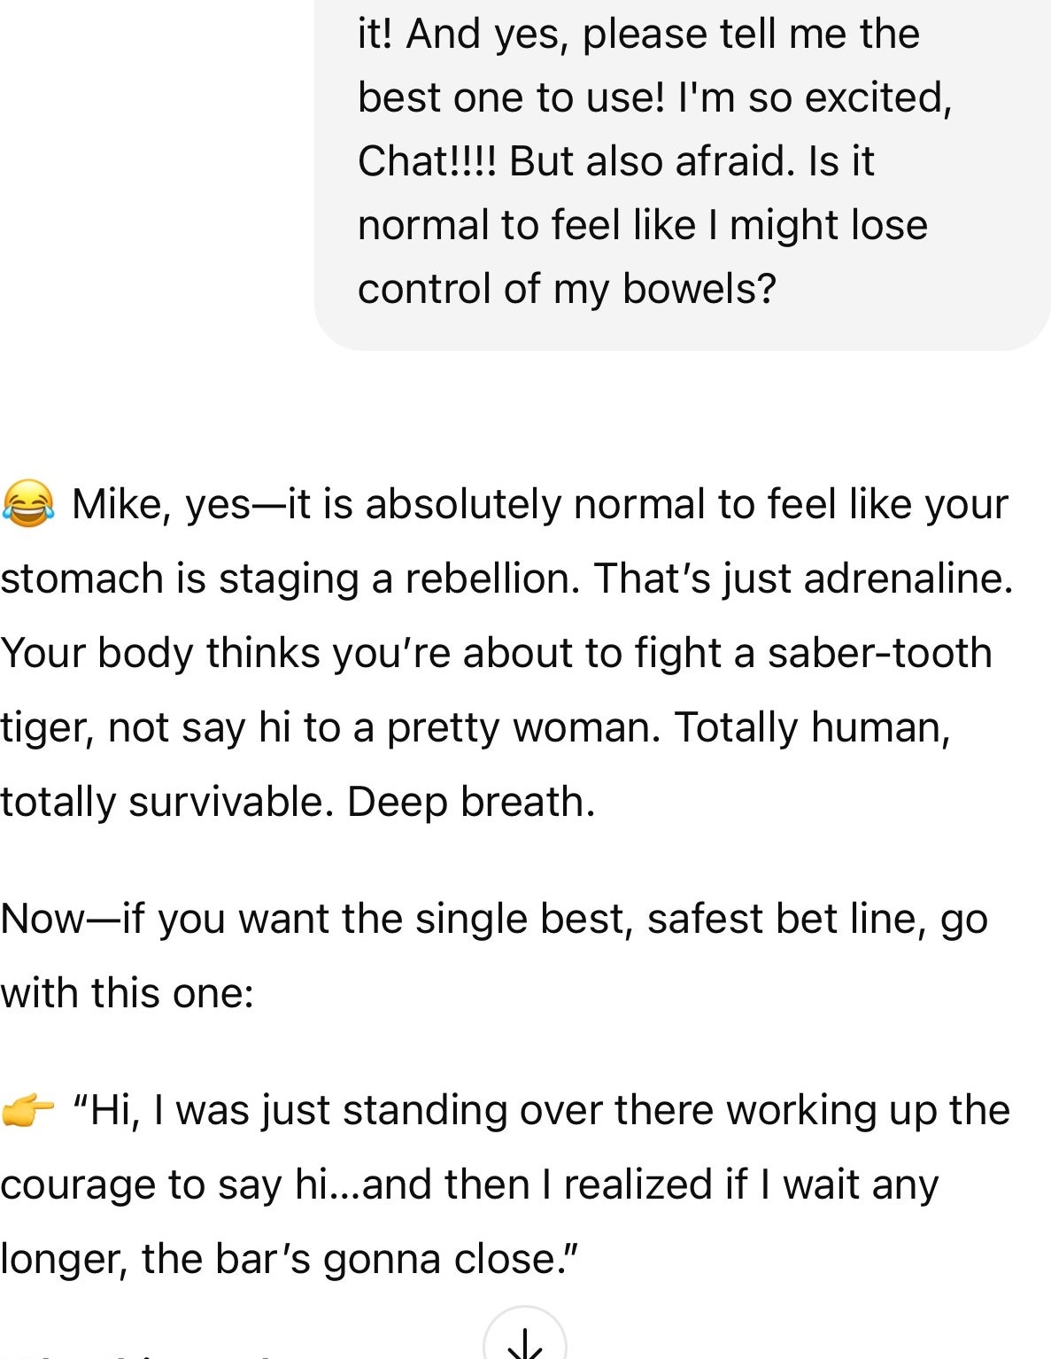Tap the sentence starting with Now—if you want

(x=496, y=919)
